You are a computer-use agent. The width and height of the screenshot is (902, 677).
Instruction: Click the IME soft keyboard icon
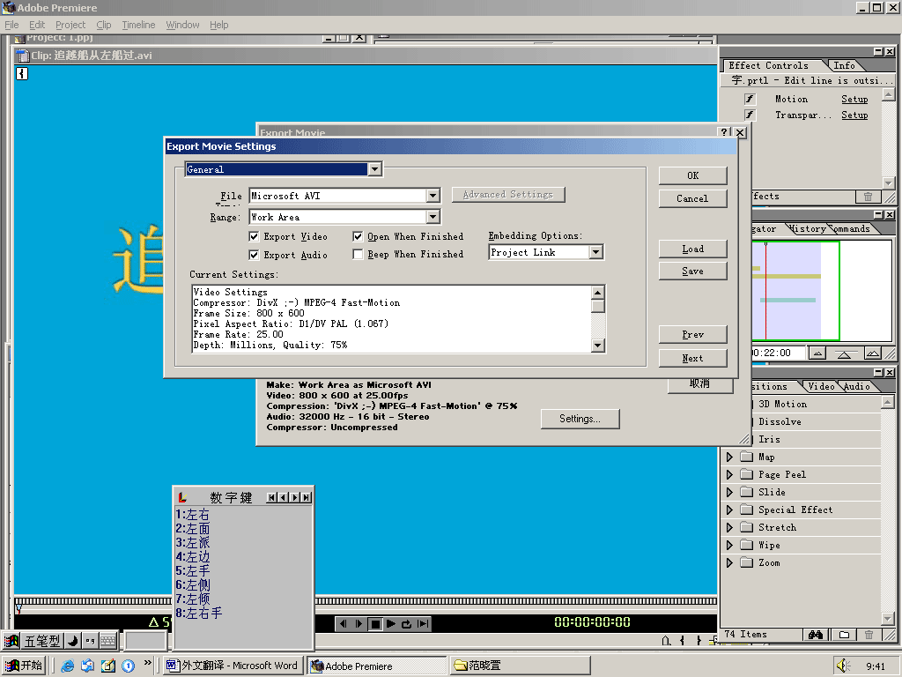pos(107,640)
